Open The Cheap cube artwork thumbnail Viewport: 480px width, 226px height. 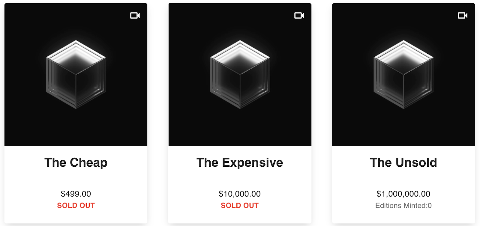click(76, 126)
